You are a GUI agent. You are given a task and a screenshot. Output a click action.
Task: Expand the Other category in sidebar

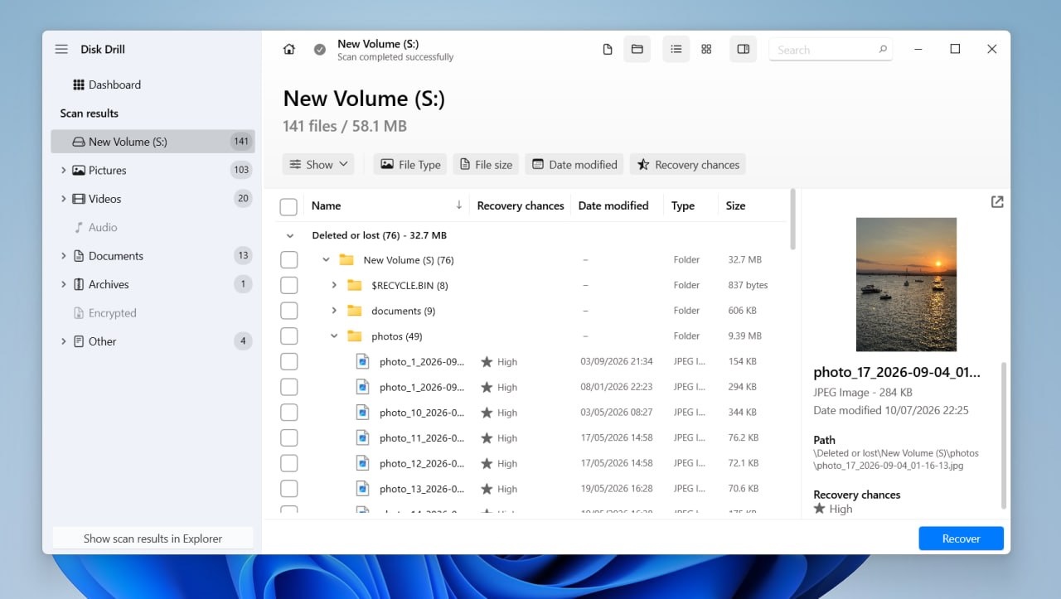(63, 341)
